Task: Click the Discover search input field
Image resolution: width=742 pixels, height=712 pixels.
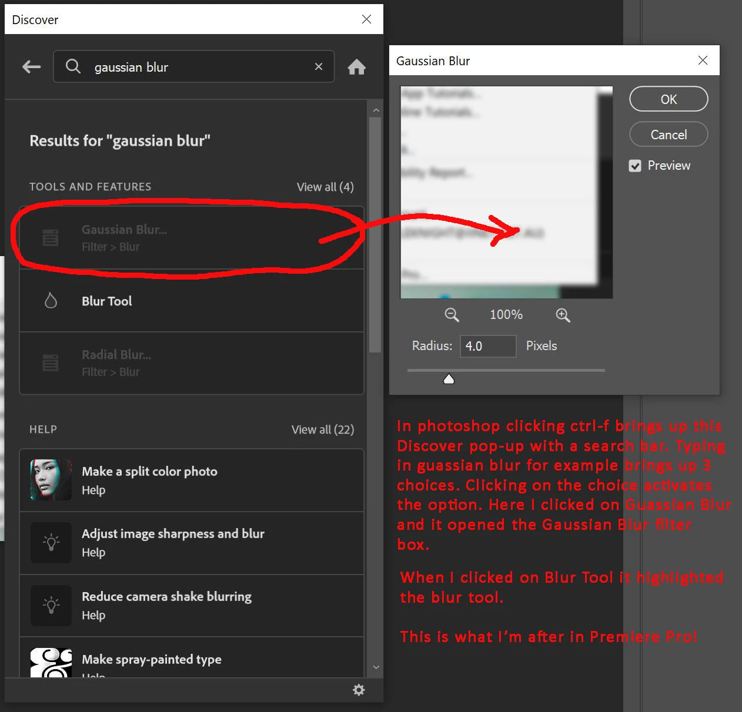Action: point(194,66)
